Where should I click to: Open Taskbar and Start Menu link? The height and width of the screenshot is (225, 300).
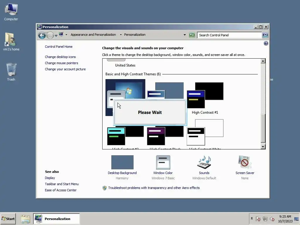(x=62, y=184)
